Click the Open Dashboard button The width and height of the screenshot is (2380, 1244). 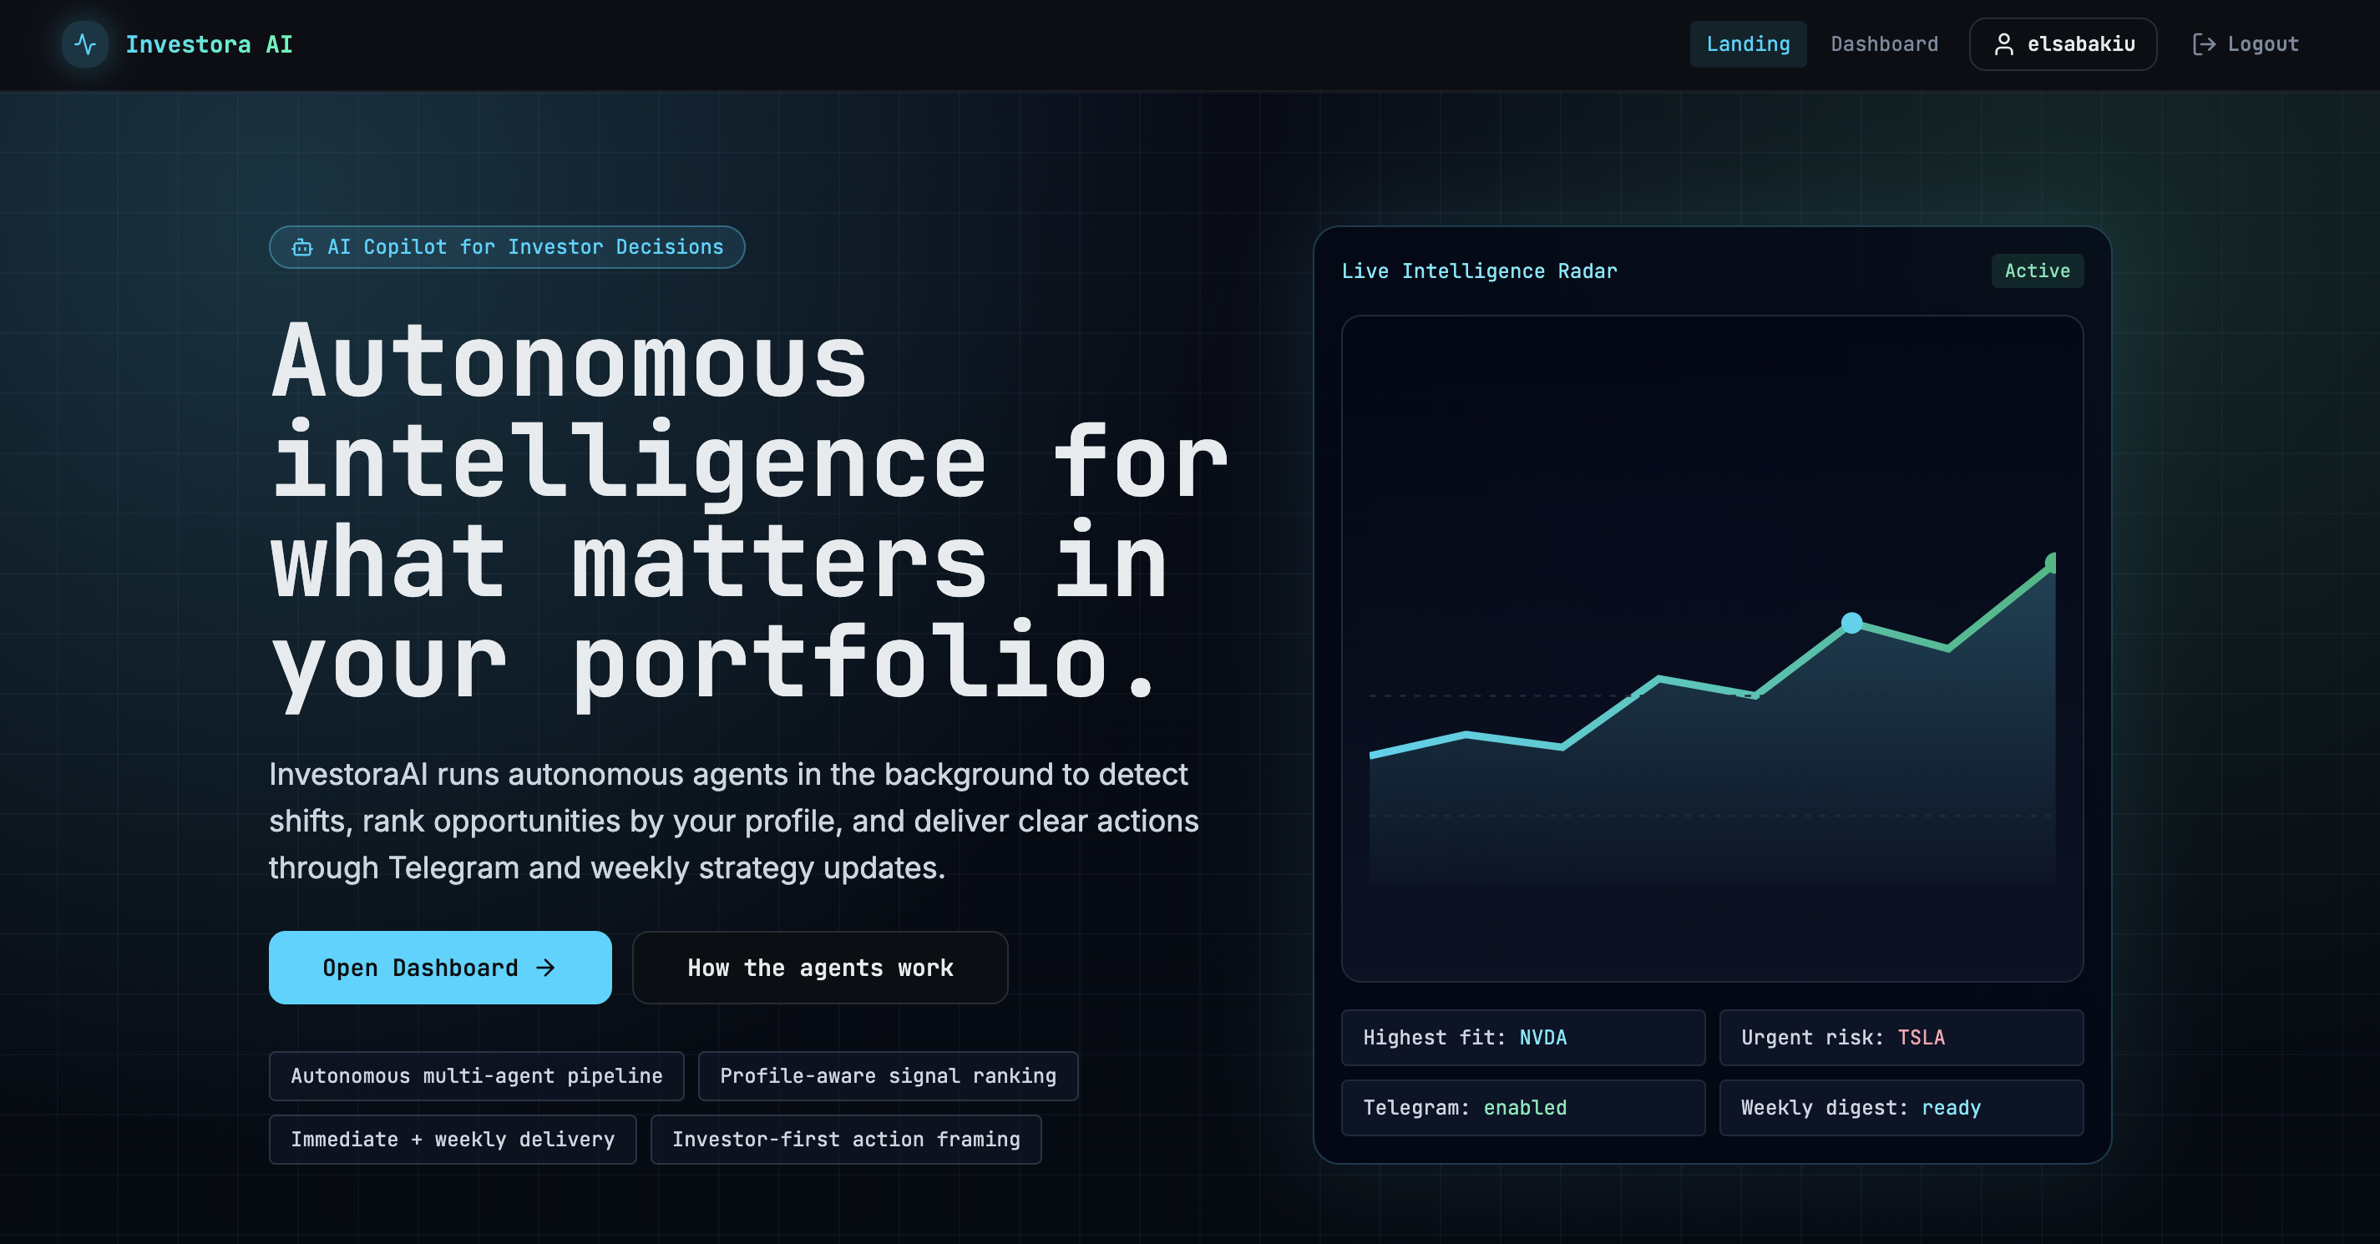click(440, 967)
